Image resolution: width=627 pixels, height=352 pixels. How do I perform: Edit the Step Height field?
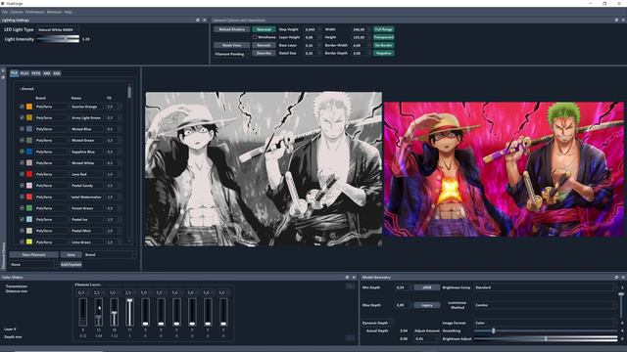pyautogui.click(x=313, y=29)
